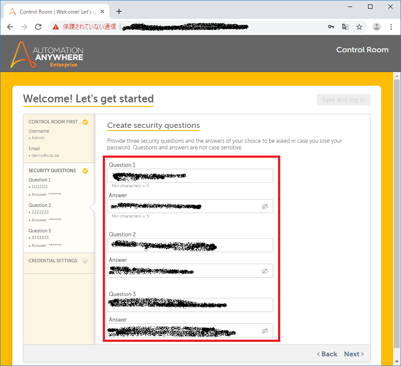Viewport: 401px width, 366px height.
Task: Bookmark this page with the star icon
Action: pos(359,27)
